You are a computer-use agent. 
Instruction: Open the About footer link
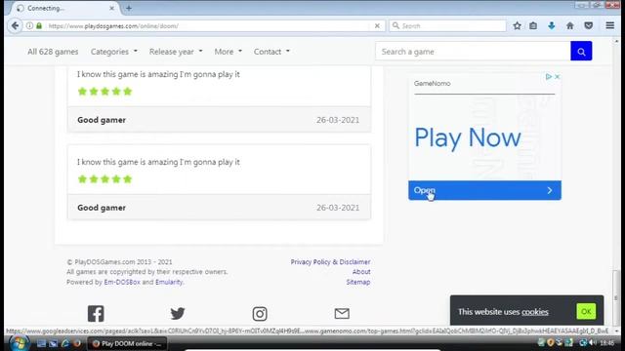[361, 272]
